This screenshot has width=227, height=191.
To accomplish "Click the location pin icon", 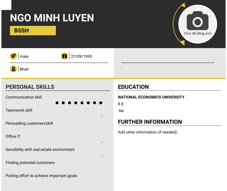I will click(x=13, y=69).
